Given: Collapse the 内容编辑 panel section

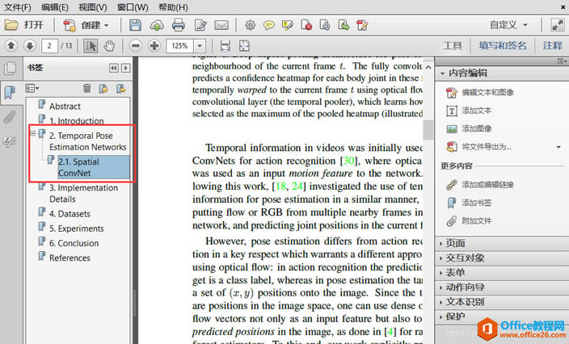Looking at the screenshot, I should click(442, 73).
